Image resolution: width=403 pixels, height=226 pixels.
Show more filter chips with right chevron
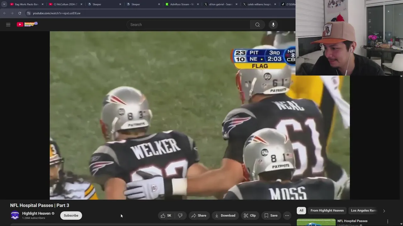tap(384, 211)
